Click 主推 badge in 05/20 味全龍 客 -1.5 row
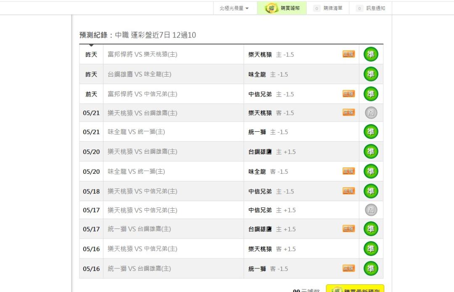 coord(348,171)
